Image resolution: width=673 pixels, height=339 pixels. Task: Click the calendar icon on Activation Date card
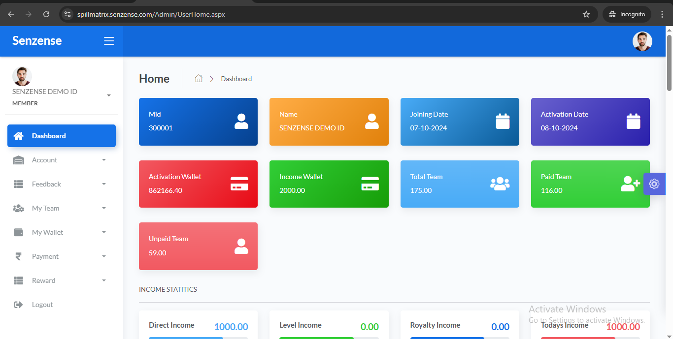click(x=633, y=121)
